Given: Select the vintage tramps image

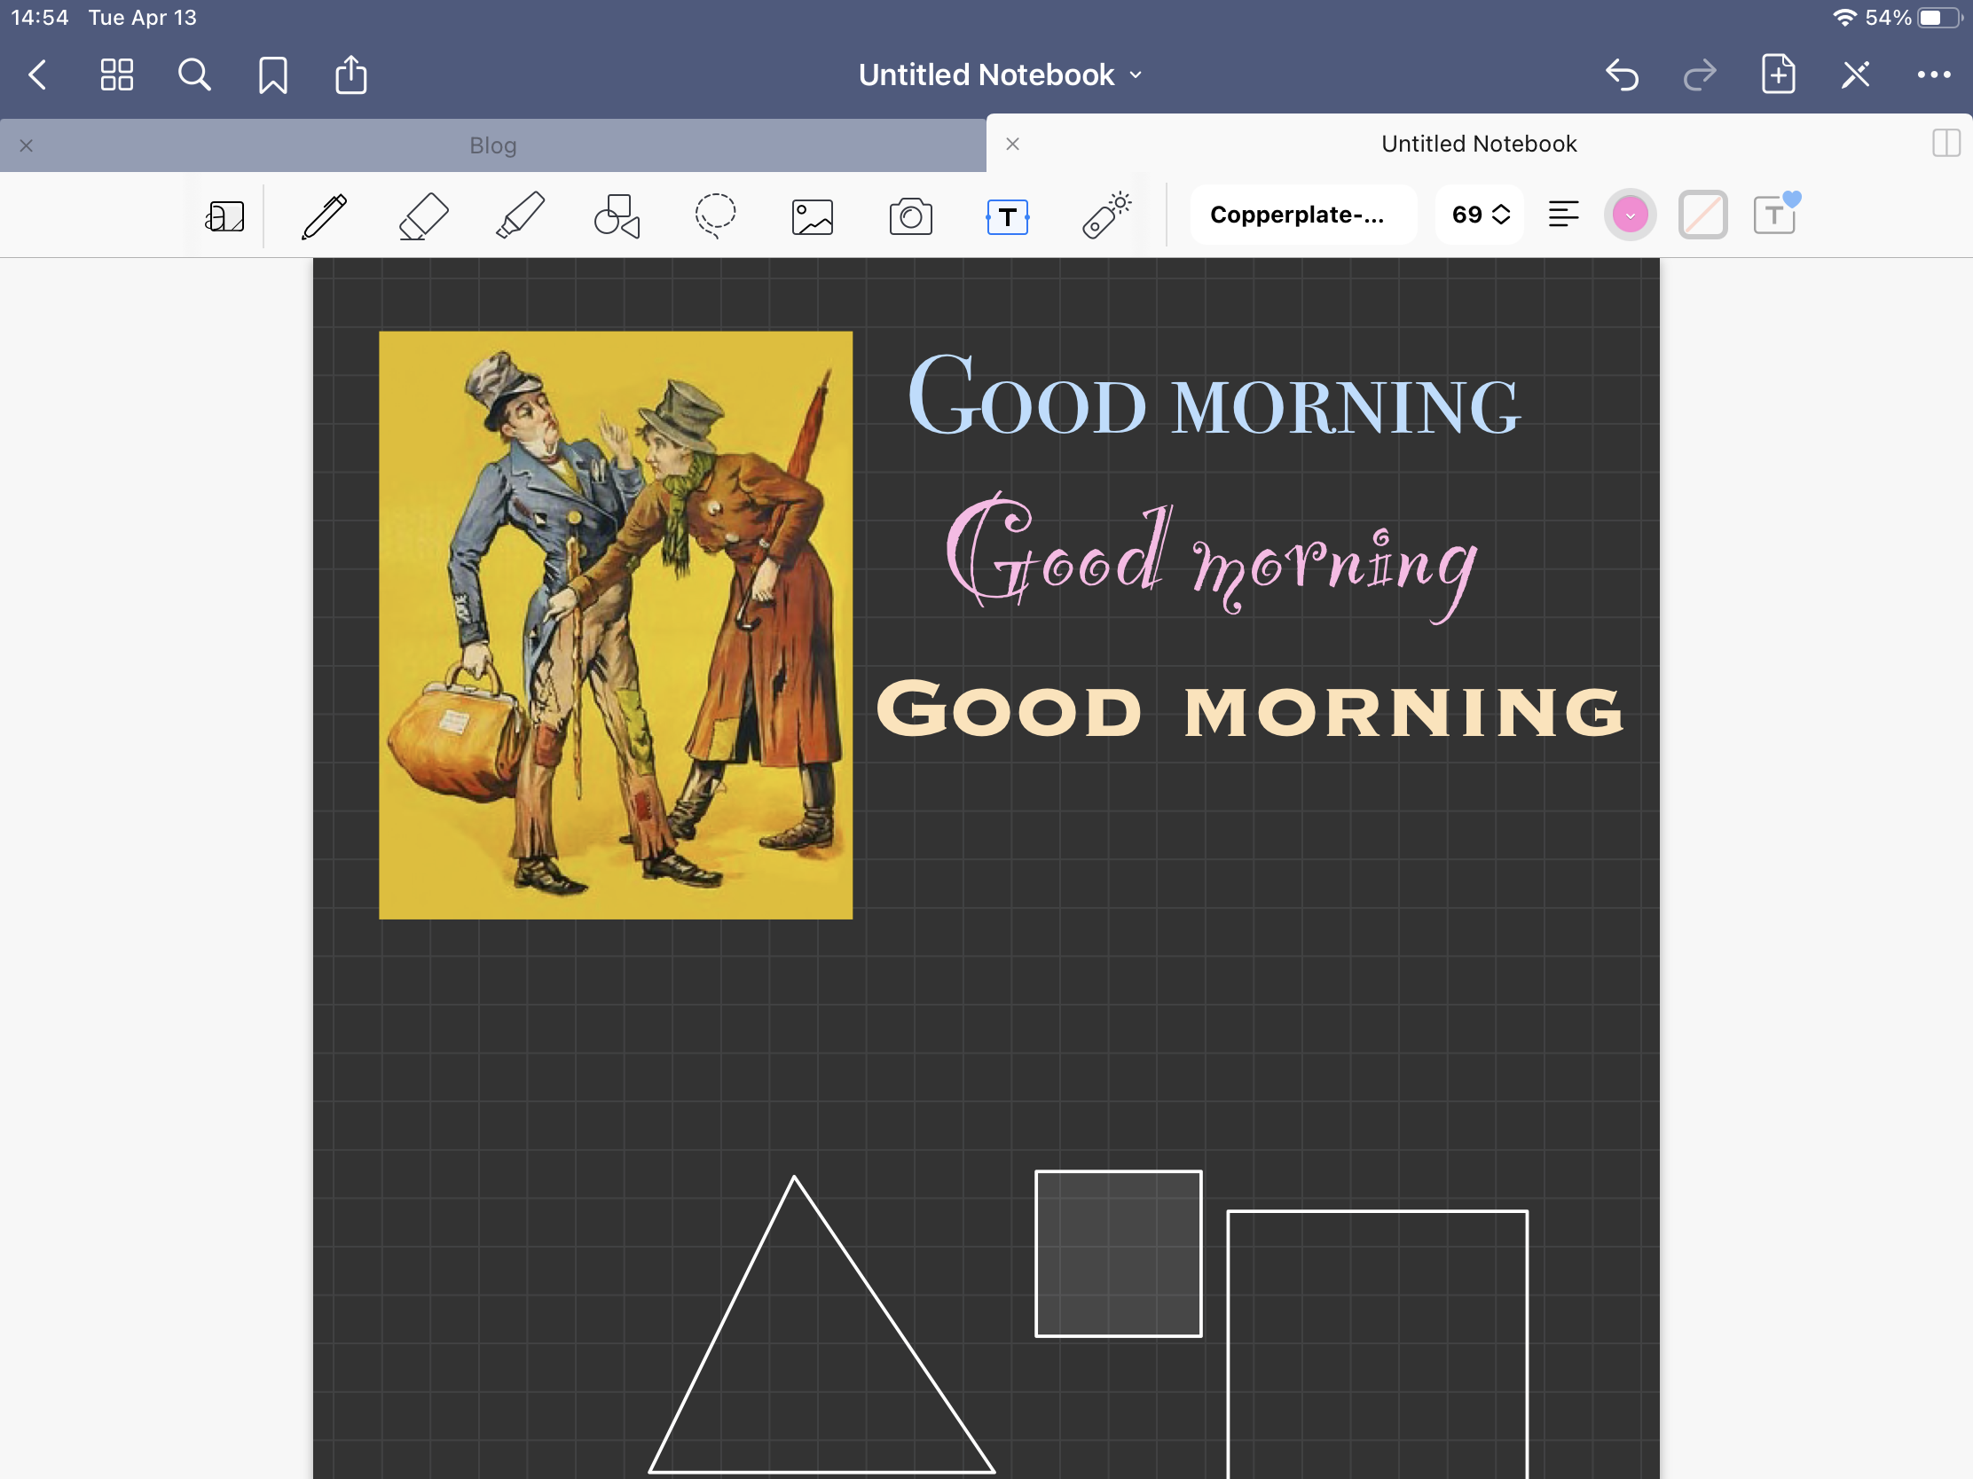Looking at the screenshot, I should click(x=616, y=624).
